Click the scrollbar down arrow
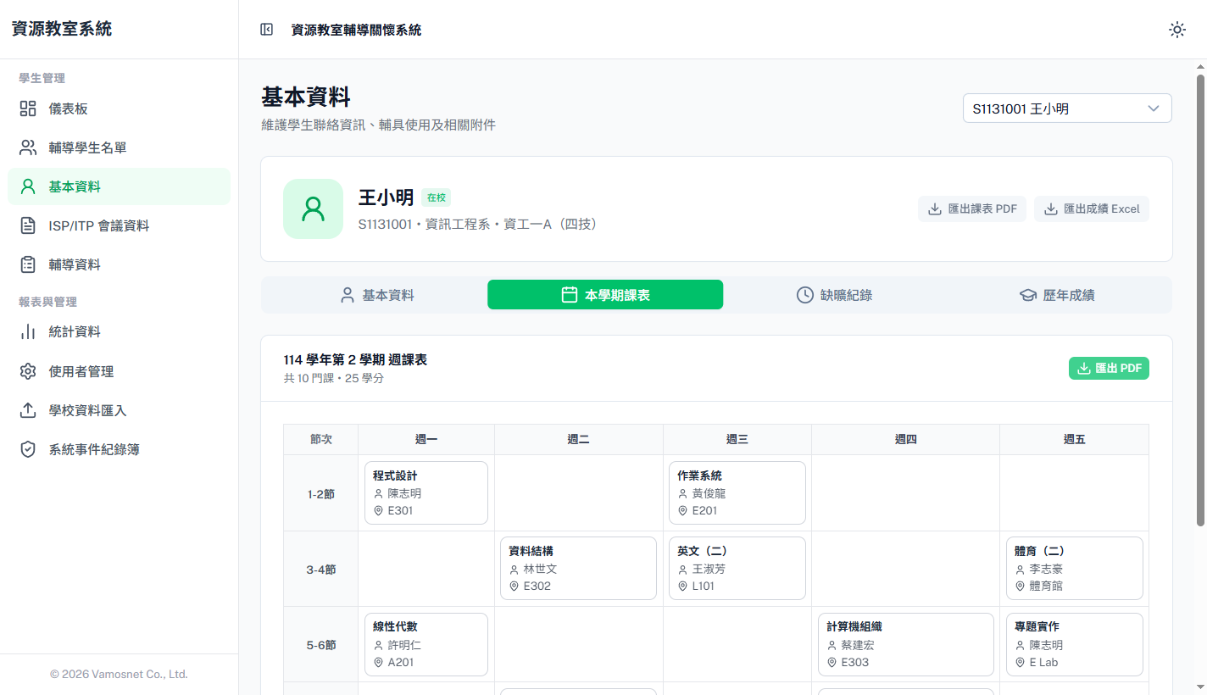Viewport: 1207px width, 695px height. click(1200, 687)
